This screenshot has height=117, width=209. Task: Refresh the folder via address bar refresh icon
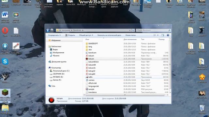133,30
